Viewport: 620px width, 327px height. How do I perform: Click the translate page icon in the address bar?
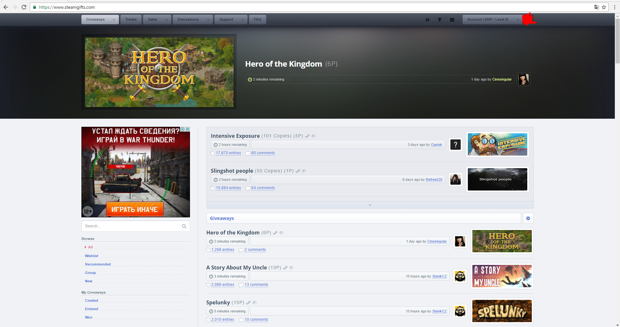point(596,7)
